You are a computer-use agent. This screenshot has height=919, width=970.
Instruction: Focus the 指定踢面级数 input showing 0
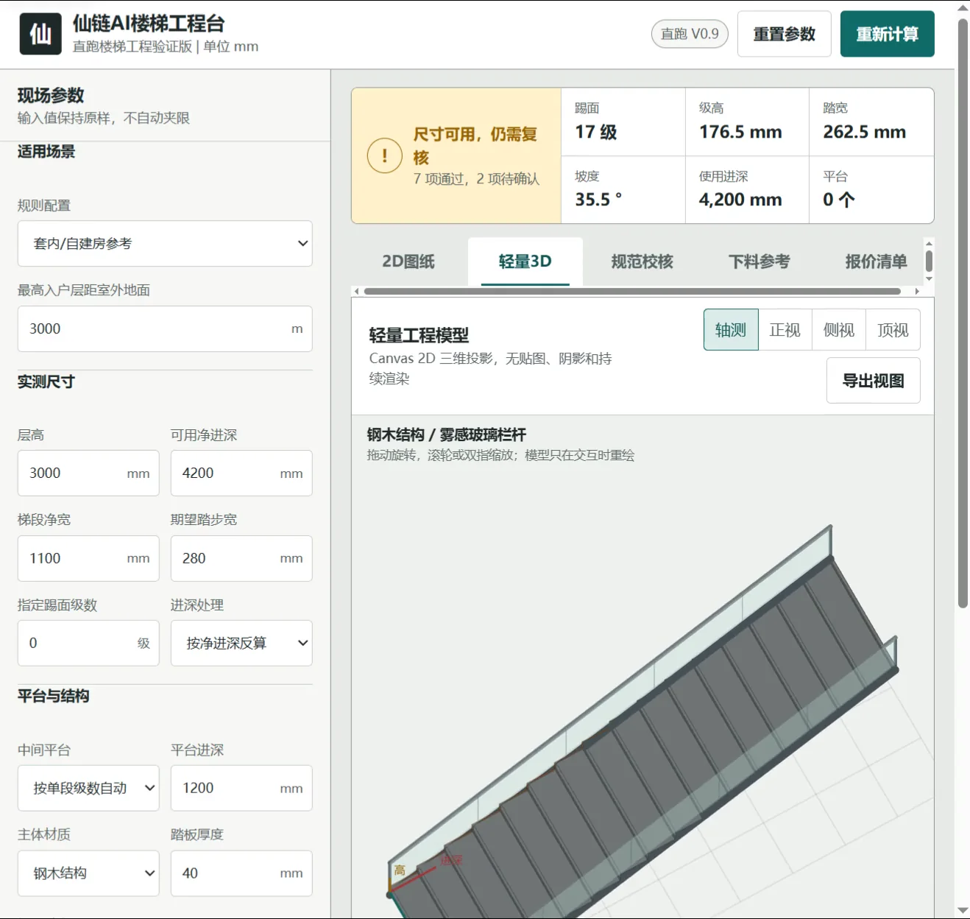tap(88, 644)
